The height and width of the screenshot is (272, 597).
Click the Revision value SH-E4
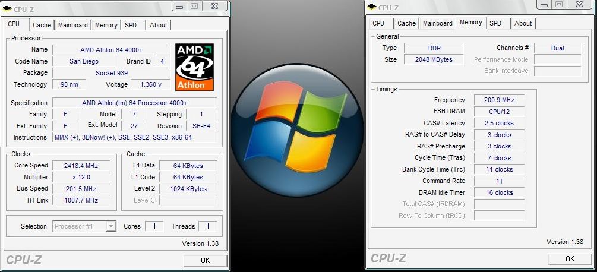(201, 126)
